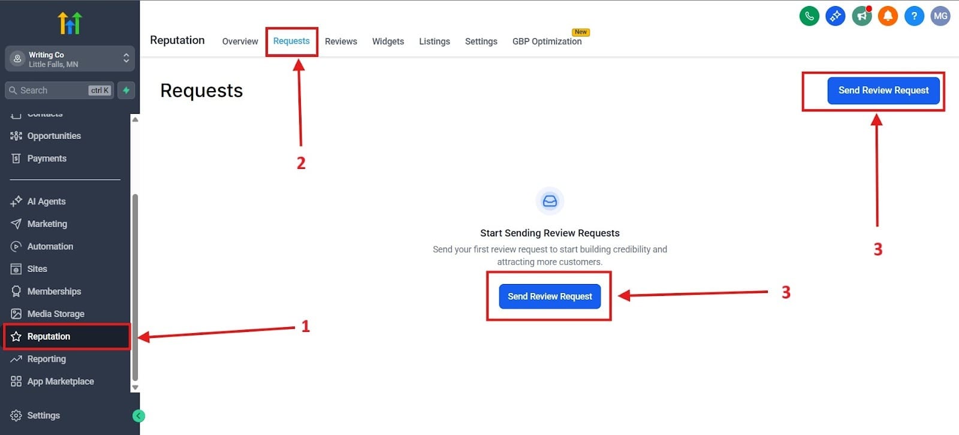
Task: Open Sites in the sidebar
Action: [37, 269]
